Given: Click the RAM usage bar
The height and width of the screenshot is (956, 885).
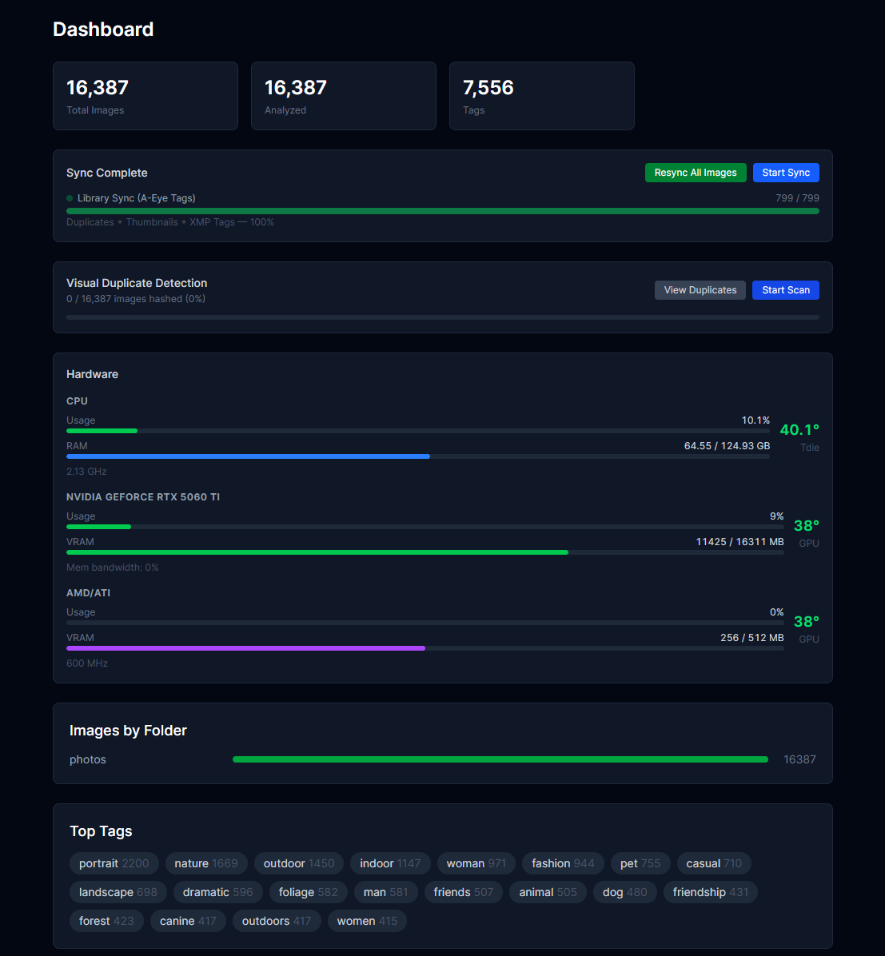Looking at the screenshot, I should pyautogui.click(x=418, y=456).
